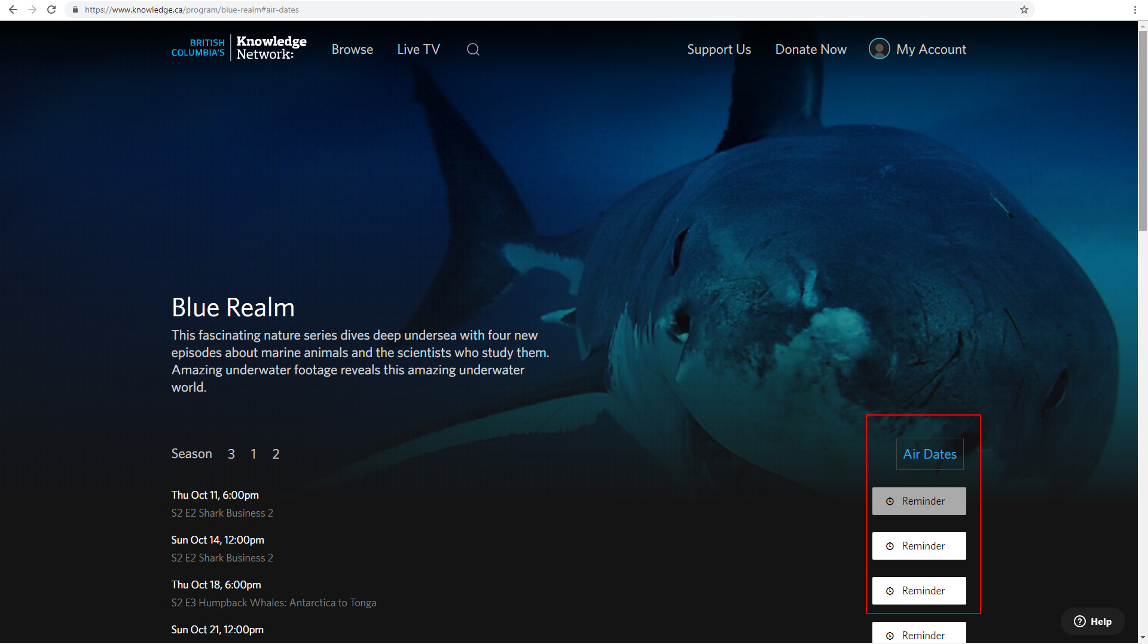Click the My Account avatar icon
This screenshot has height=644, width=1148.
(x=879, y=49)
